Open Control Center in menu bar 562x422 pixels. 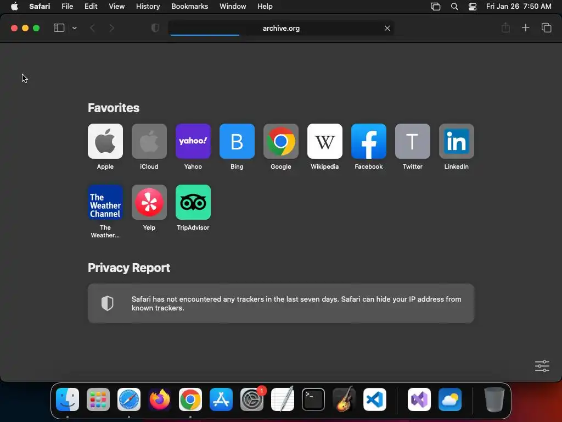[473, 7]
